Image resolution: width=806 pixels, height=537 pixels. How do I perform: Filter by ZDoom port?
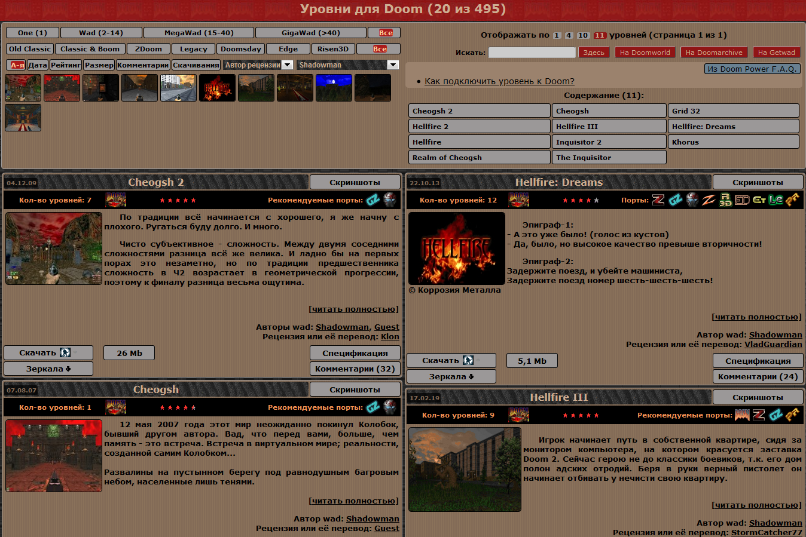[148, 49]
